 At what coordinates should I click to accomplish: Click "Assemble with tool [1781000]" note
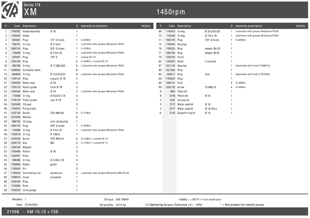coord(253,74)
